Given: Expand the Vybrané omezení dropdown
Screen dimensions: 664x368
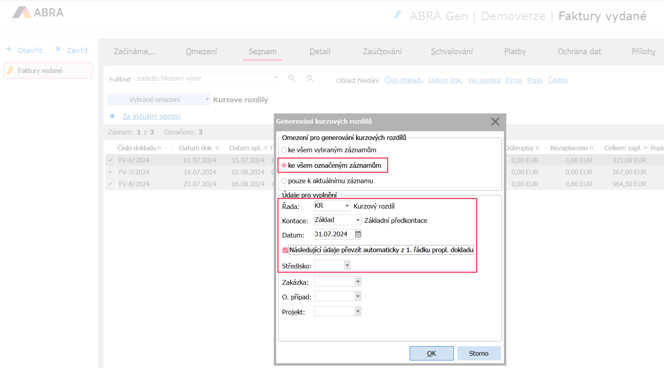Looking at the screenshot, I should click(207, 99).
